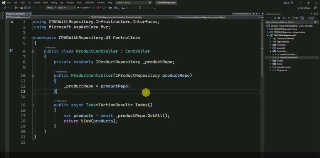Click Collapse All icon in Solution Explorer
Viewport: 320px width, 158px height.
point(293,18)
